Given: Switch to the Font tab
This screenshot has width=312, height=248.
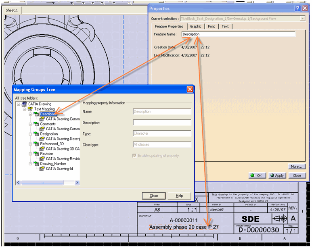Looking at the screenshot, I should point(211,27).
